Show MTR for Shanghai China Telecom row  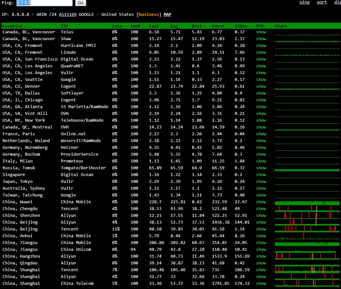261,283
